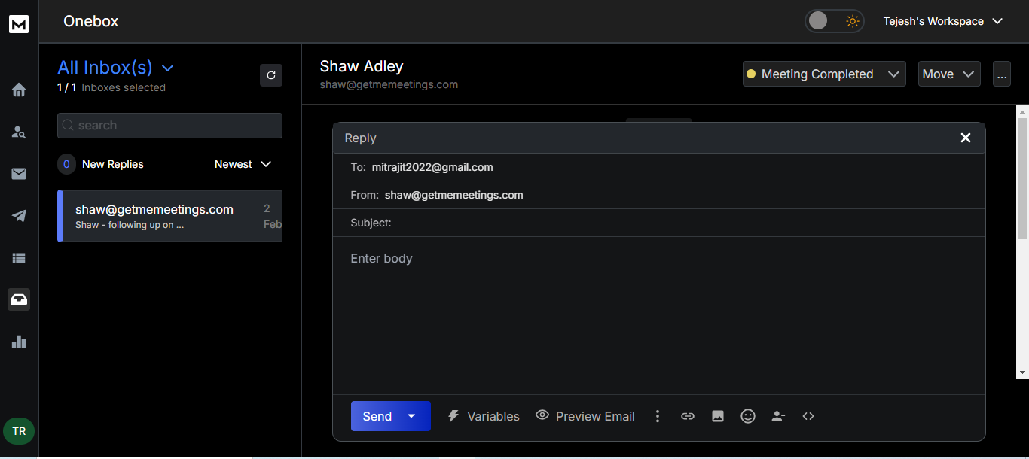Open the Lists icon in the sidebar

[18, 258]
